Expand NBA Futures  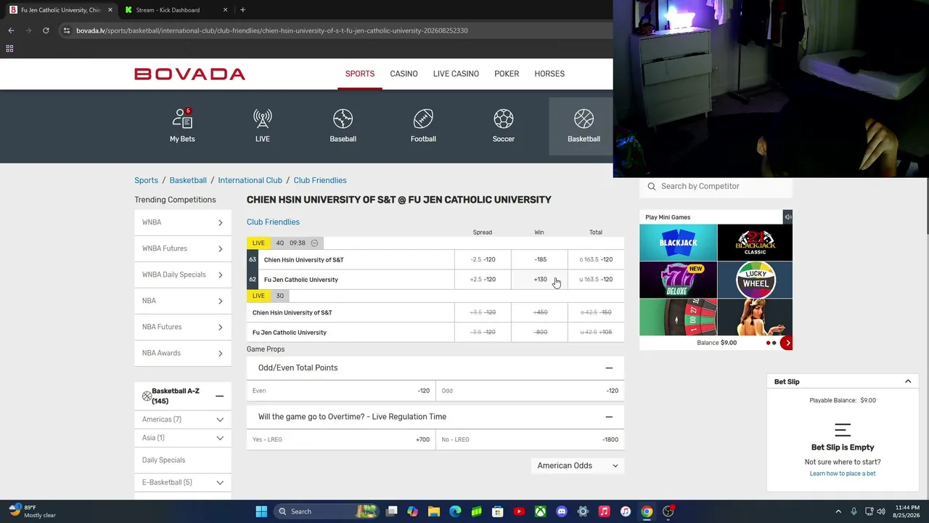[183, 327]
